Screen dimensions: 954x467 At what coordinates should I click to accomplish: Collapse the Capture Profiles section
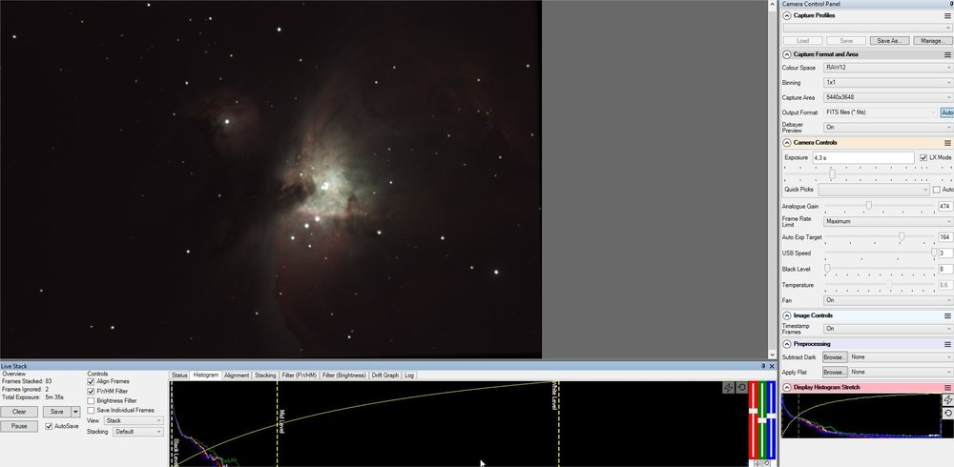[x=787, y=16]
